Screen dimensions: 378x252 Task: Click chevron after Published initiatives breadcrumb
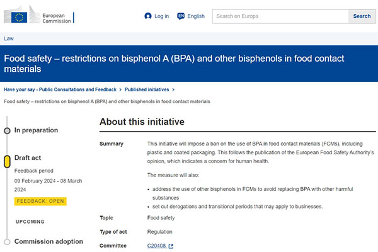coord(173,89)
